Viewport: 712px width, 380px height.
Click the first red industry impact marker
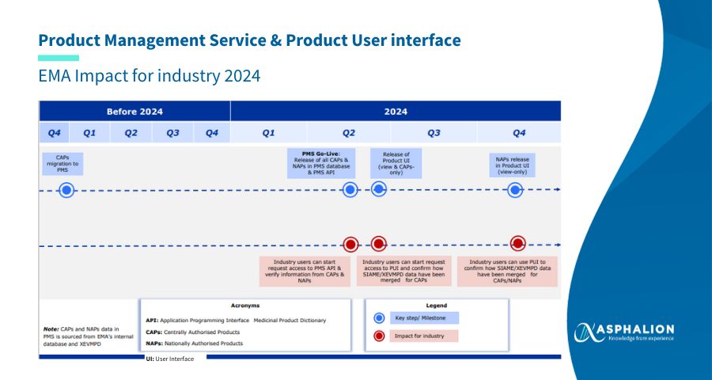click(350, 245)
